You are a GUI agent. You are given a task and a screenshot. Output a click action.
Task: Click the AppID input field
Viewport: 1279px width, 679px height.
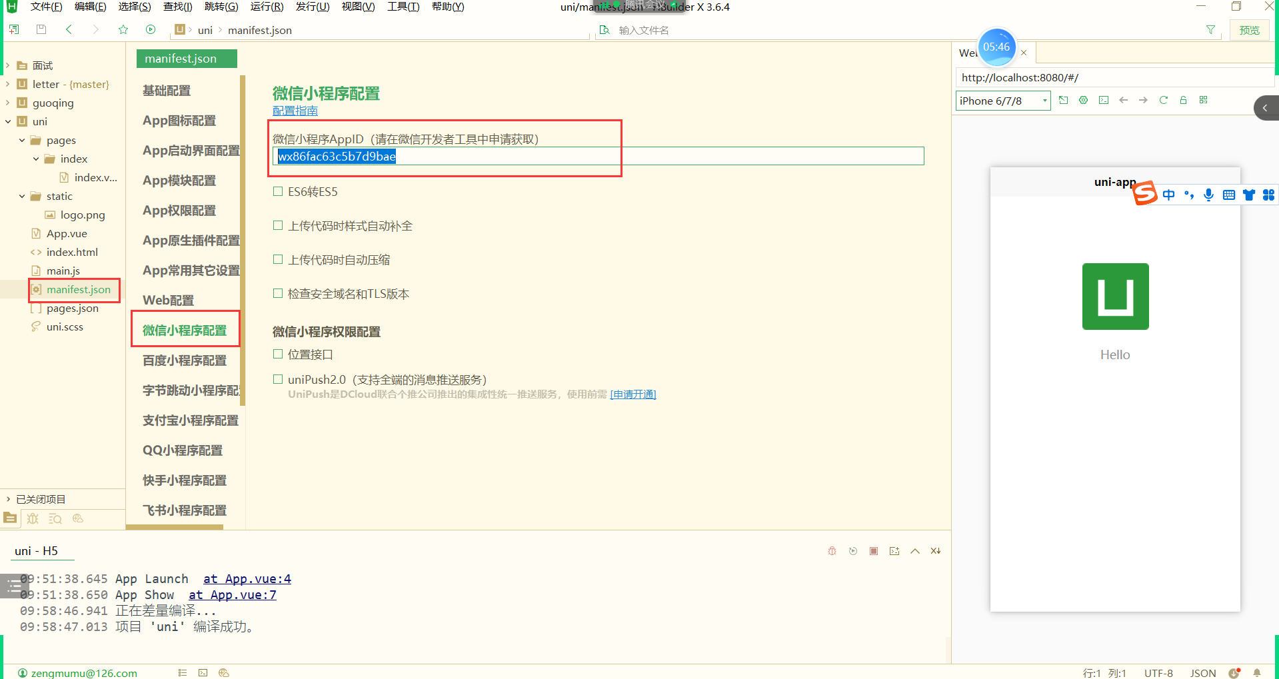pyautogui.click(x=598, y=156)
